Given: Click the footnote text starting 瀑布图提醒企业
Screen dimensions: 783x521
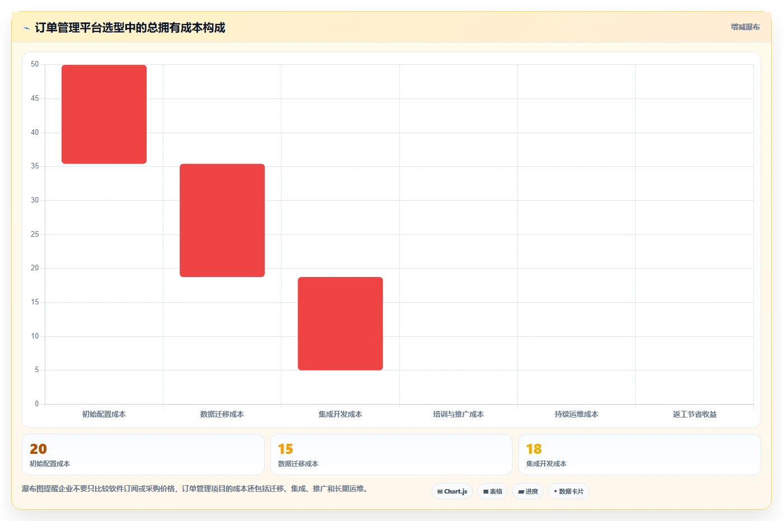Looking at the screenshot, I should pos(196,489).
